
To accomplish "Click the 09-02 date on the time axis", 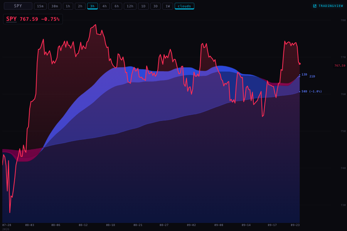I will click(x=191, y=225).
